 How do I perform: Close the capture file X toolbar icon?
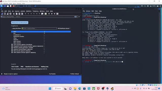[19, 14]
